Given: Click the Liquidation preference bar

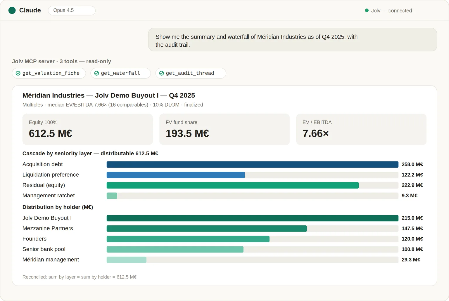Looking at the screenshot, I should pyautogui.click(x=176, y=175).
